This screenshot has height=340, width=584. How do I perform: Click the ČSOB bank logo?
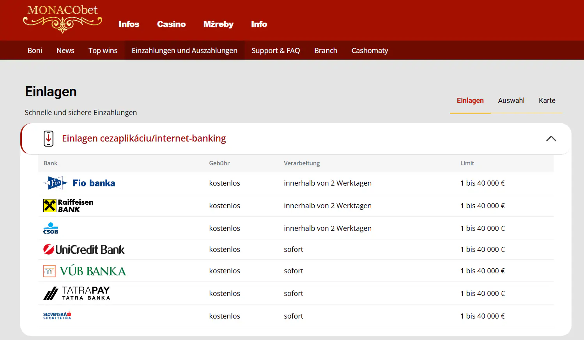tap(51, 228)
